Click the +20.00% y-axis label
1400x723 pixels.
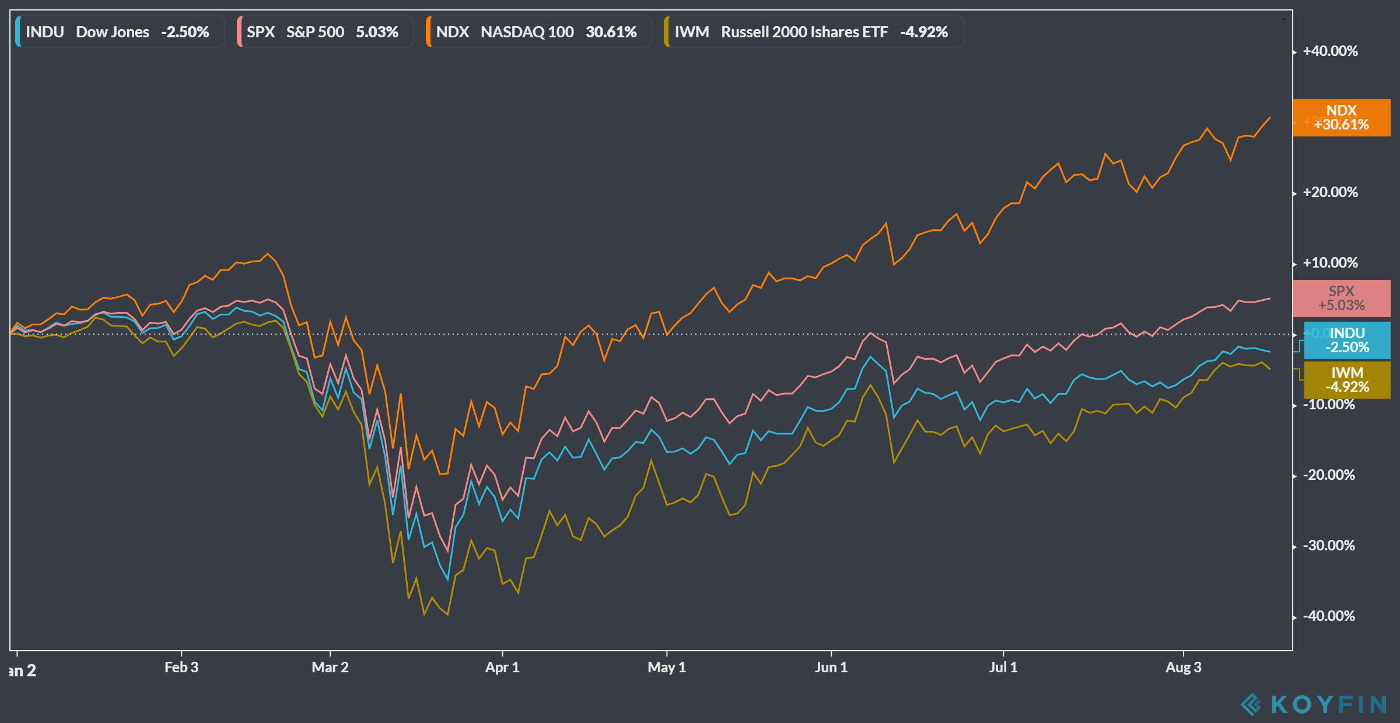pyautogui.click(x=1330, y=192)
